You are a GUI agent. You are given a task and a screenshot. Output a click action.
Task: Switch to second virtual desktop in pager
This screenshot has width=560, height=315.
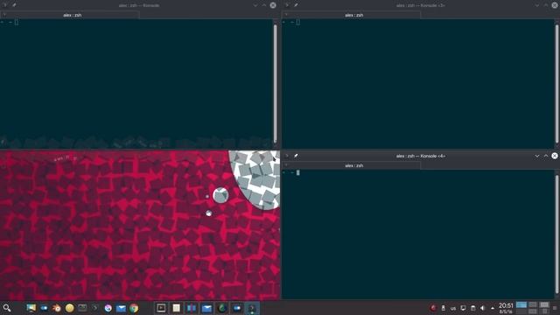[533, 304]
